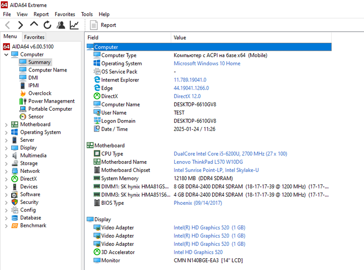Click the up-level arrow toolbar icon
Viewport: 364px width, 270px height.
coord(34,24)
